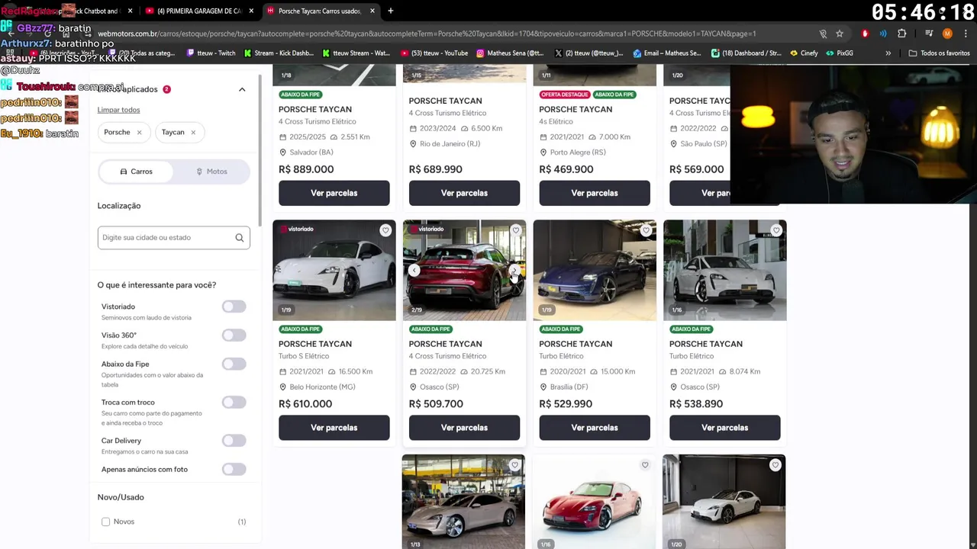Click search magnifier in location field
The width and height of the screenshot is (977, 549).
pos(240,238)
